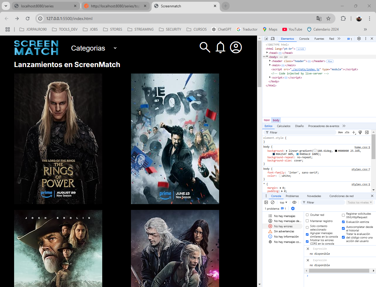Uncheck Tratar la evaluación del código como acción
The width and height of the screenshot is (376, 287).
pos(343,237)
